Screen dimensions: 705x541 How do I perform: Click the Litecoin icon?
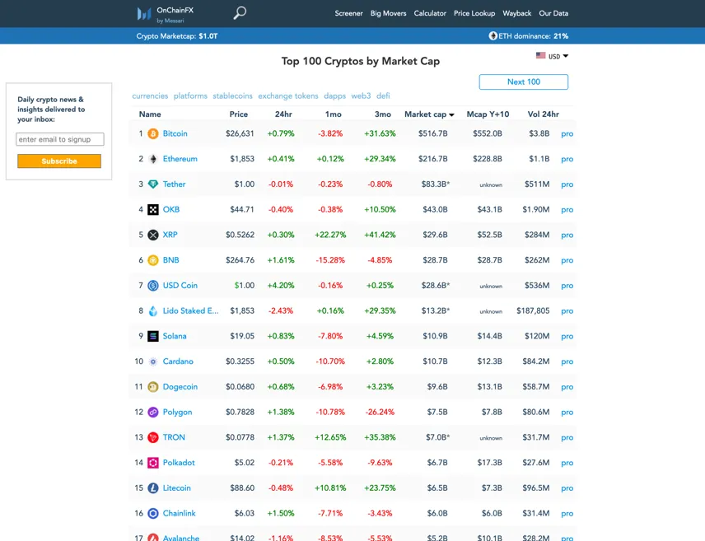tap(153, 488)
